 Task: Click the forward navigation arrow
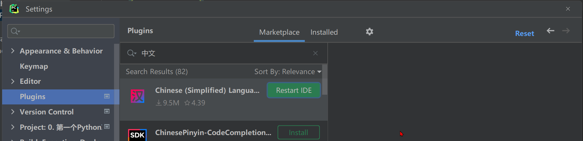pyautogui.click(x=566, y=31)
